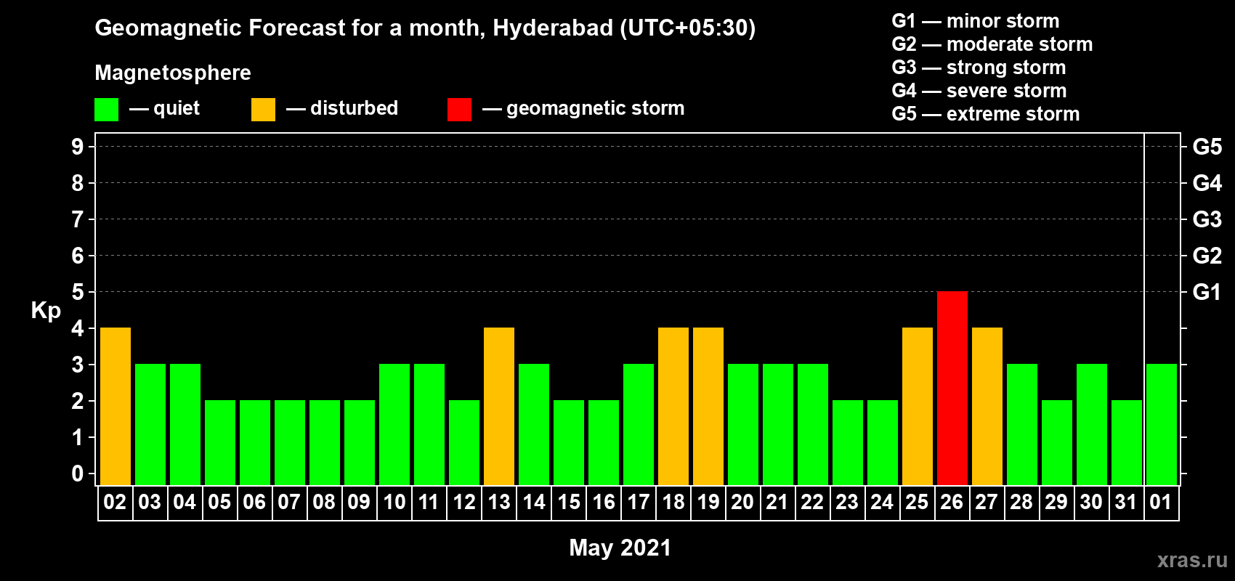Click the date label 26
This screenshot has width=1235, height=581.
point(952,502)
